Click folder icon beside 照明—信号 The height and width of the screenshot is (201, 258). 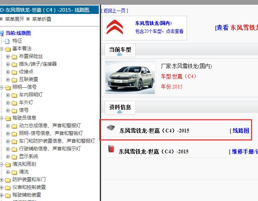[8, 87]
